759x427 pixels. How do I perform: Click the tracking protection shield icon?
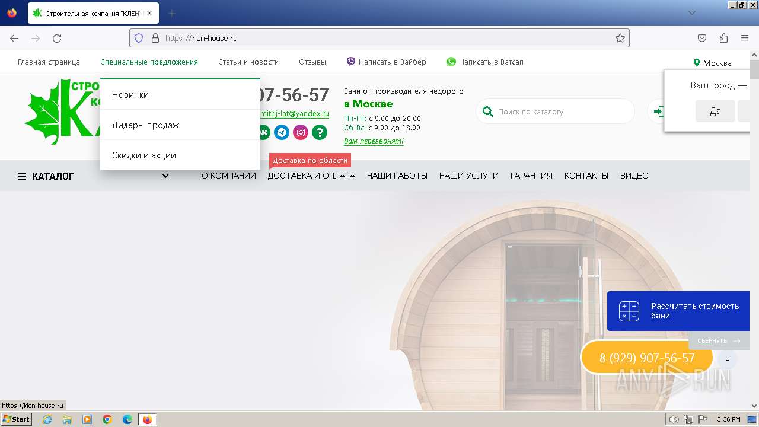139,38
